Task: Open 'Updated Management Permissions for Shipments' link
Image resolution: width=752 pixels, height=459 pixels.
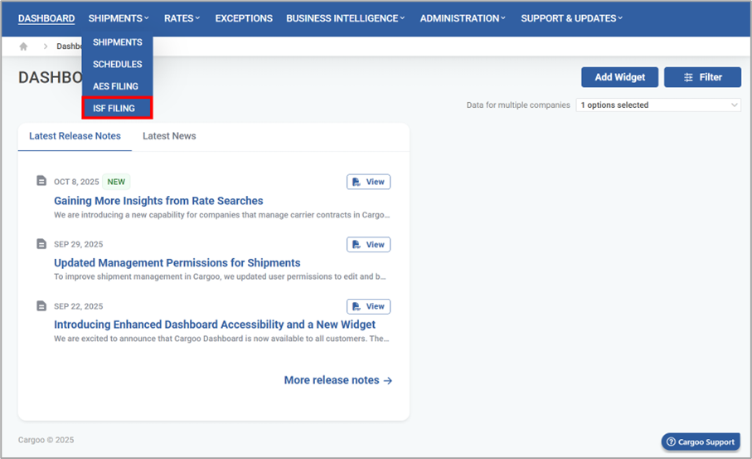Action: tap(177, 262)
